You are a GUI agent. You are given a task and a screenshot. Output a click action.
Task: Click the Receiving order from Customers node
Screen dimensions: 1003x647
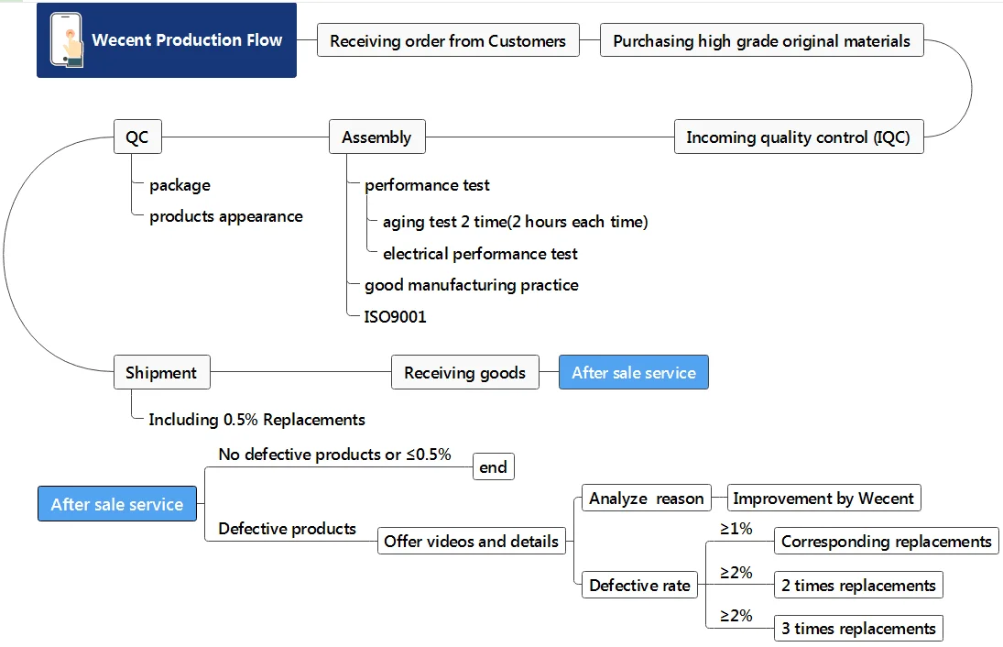click(x=448, y=41)
